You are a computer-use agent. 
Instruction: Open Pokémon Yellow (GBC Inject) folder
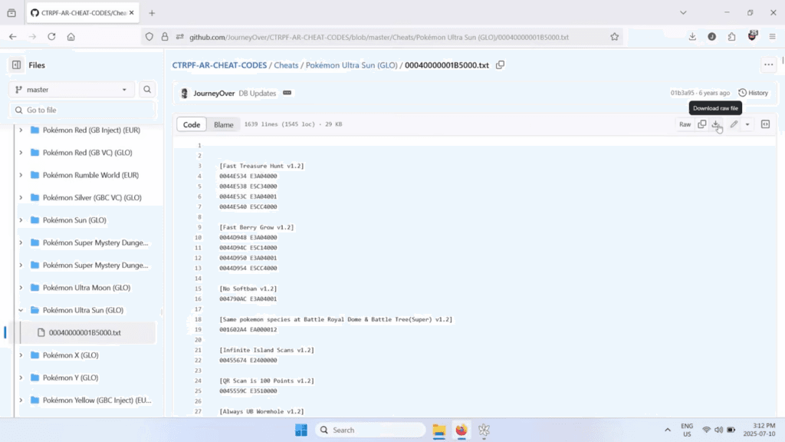(97, 401)
